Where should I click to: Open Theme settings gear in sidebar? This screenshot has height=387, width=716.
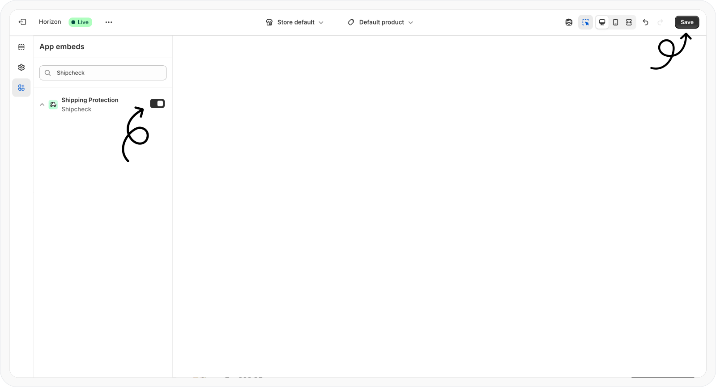point(21,67)
